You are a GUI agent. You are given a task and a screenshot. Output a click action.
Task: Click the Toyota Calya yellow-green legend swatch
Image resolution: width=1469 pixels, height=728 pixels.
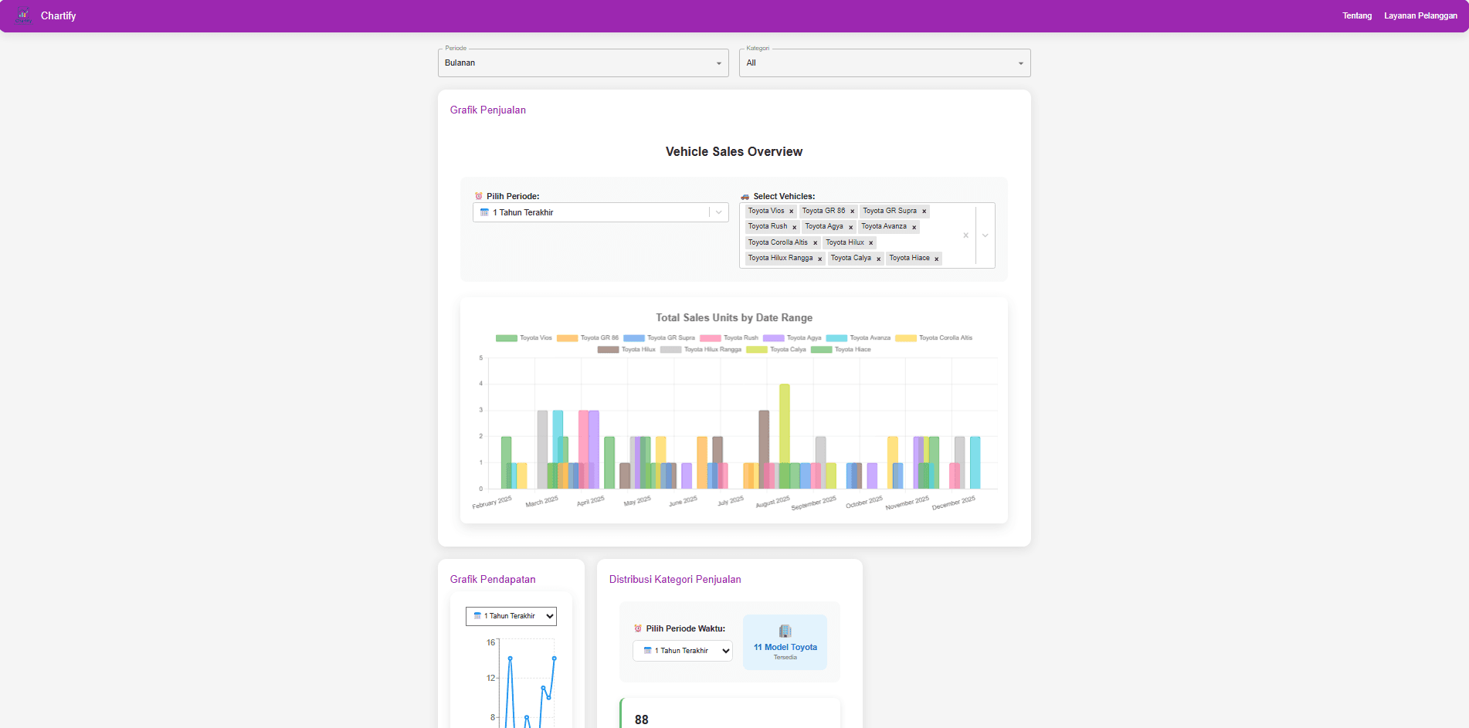757,350
